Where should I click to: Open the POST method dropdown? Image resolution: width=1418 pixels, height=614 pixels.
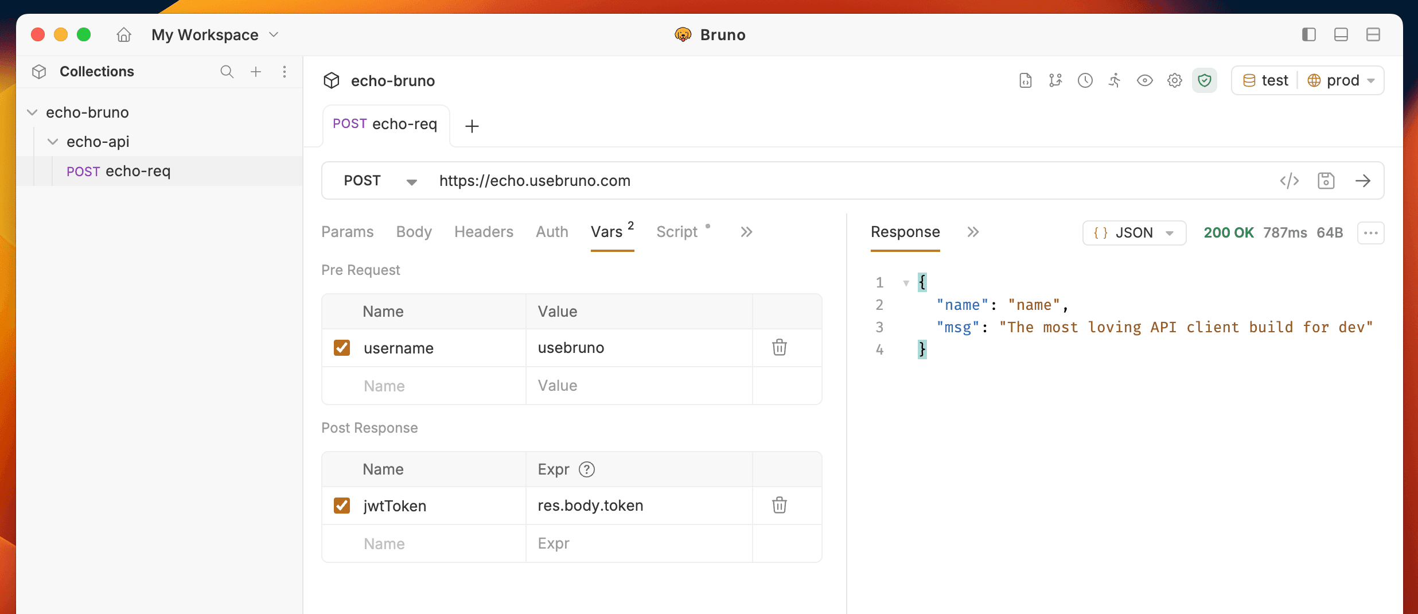380,181
